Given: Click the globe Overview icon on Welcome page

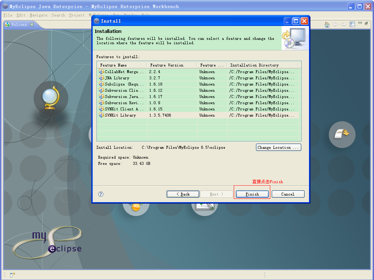Looking at the screenshot, I should pos(50,98).
